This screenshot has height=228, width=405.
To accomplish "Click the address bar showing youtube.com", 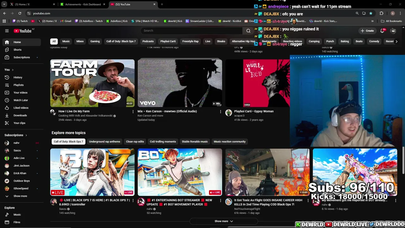I will (190, 13).
